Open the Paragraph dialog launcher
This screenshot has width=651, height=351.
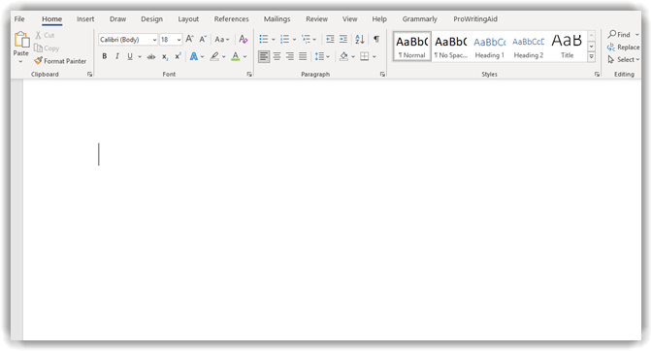382,75
